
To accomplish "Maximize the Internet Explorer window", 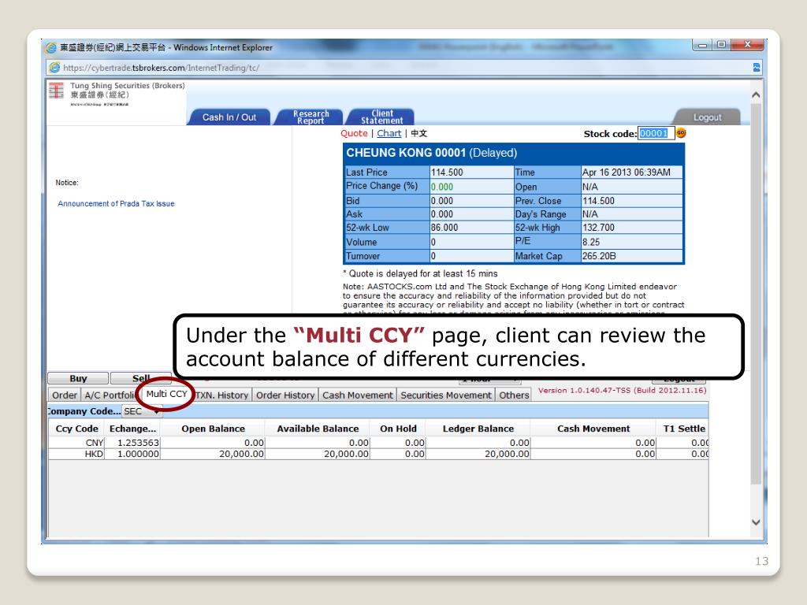I will 722,45.
